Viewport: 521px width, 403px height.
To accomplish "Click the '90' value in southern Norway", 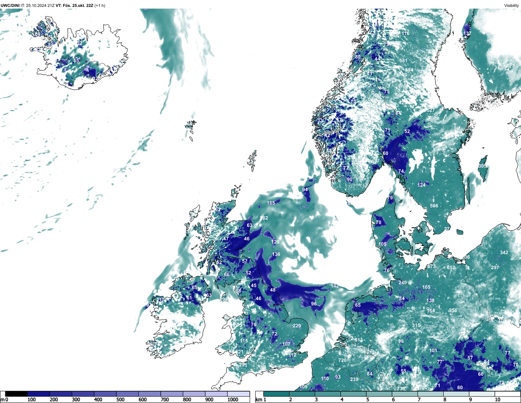I will point(350,179).
